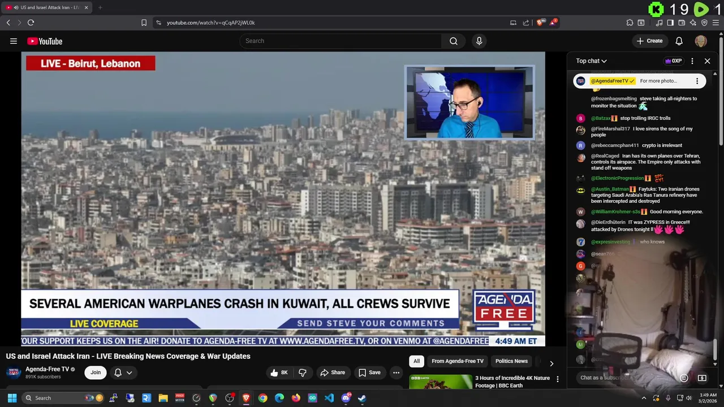Open the YouTube guide hamburger menu

14,41
